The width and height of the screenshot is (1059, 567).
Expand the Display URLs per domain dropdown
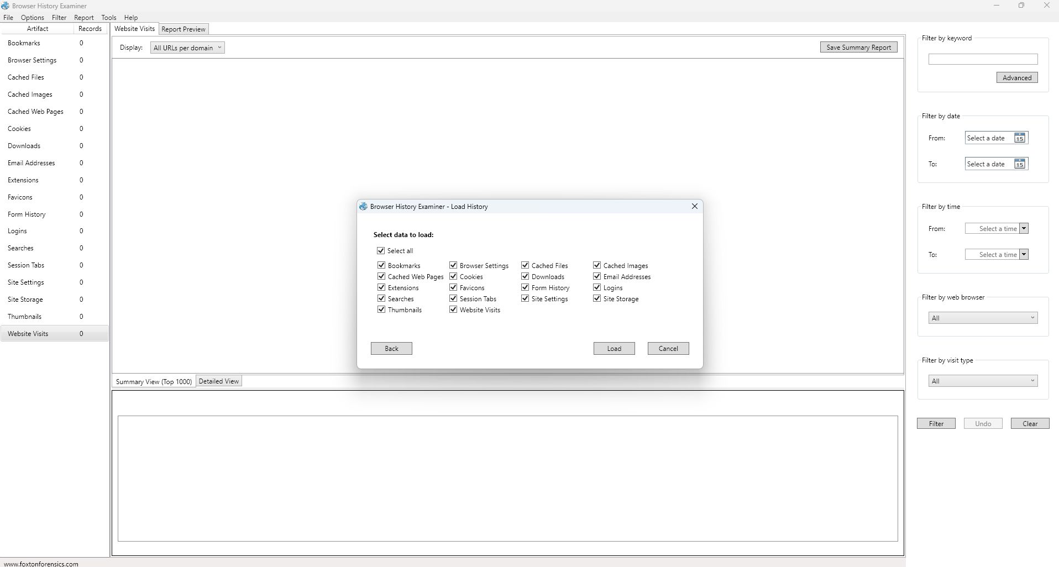187,48
